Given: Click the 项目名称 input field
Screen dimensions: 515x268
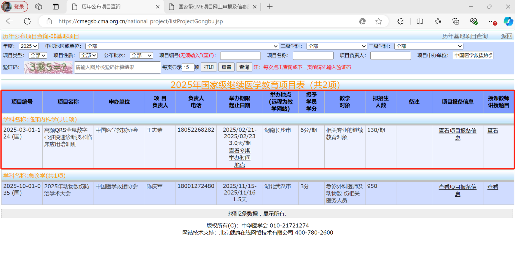Looking at the screenshot, I should (x=313, y=56).
